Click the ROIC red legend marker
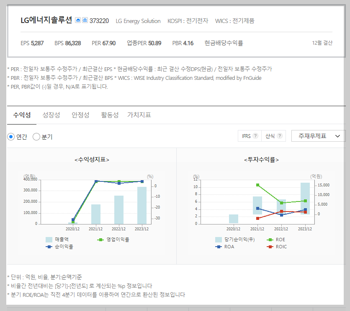The image size is (350, 311). point(270,247)
